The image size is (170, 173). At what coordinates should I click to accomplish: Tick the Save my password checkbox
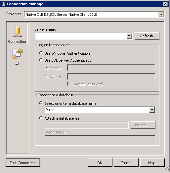[x=69, y=84]
